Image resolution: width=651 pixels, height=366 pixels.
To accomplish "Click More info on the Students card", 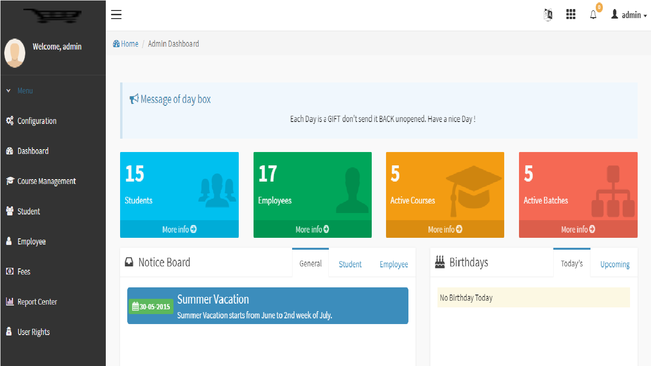I will [x=179, y=229].
